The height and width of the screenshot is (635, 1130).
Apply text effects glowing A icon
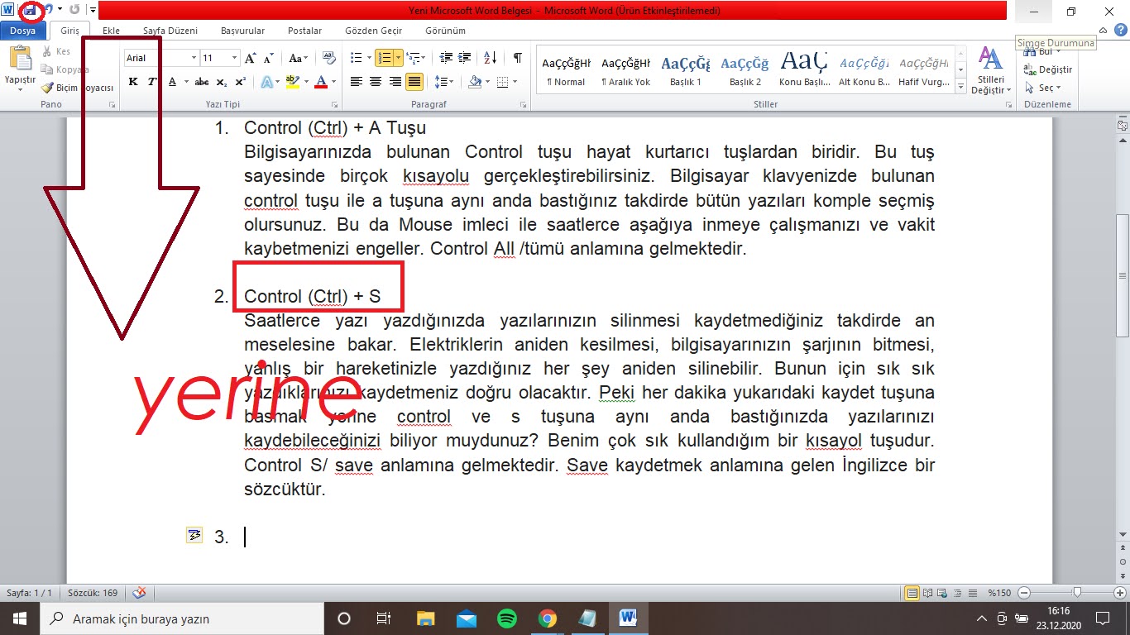268,82
